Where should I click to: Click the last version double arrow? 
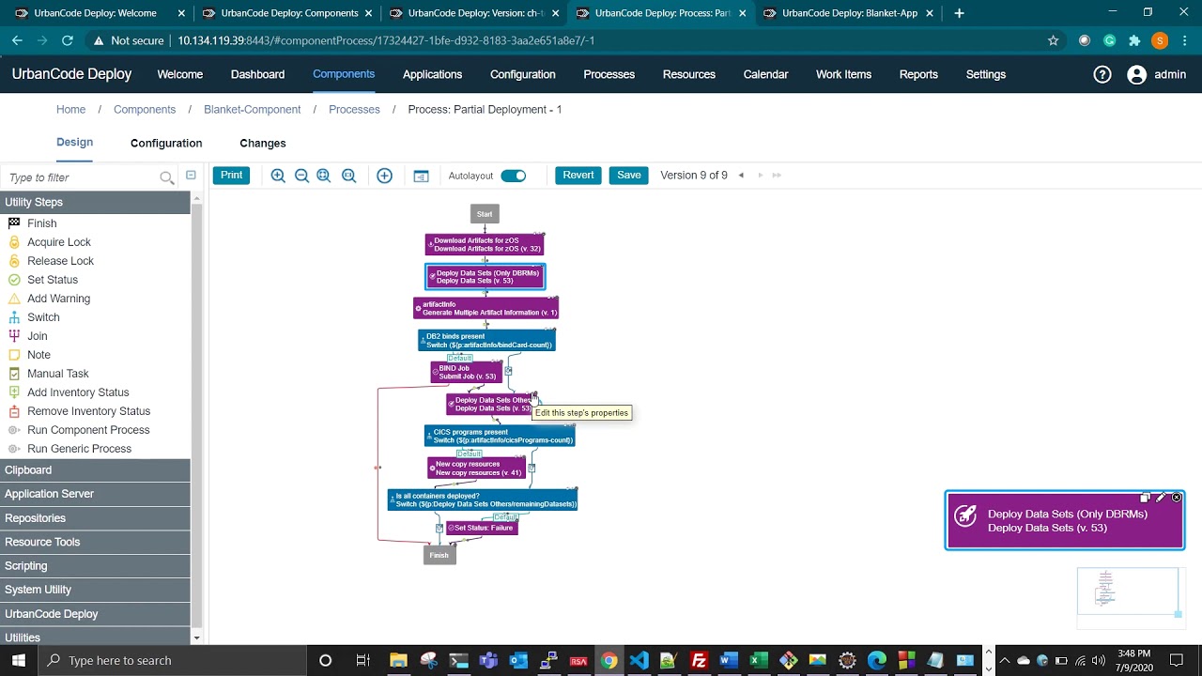[x=777, y=176]
